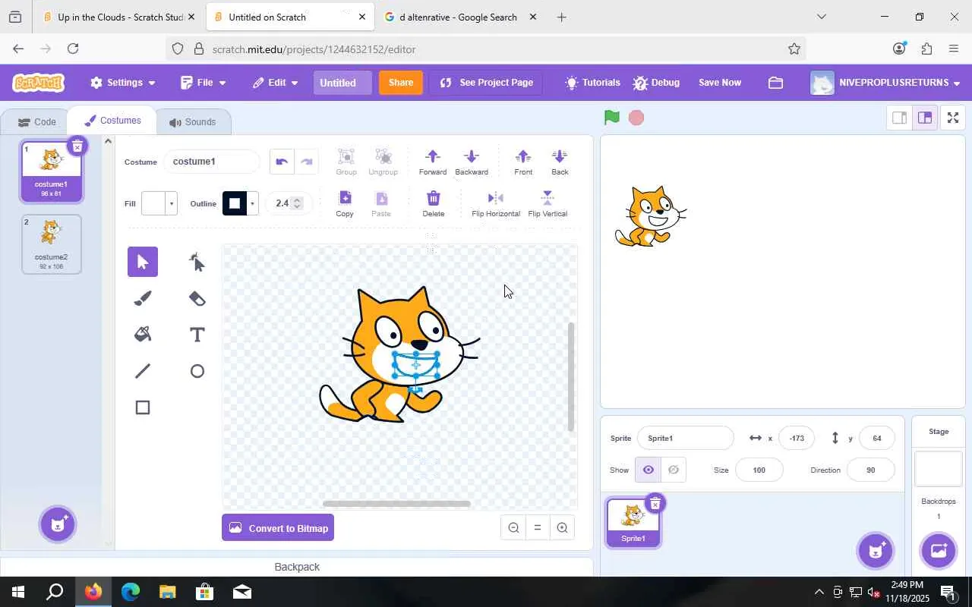Select the Line tool
This screenshot has height=607, width=972.
coord(143,371)
